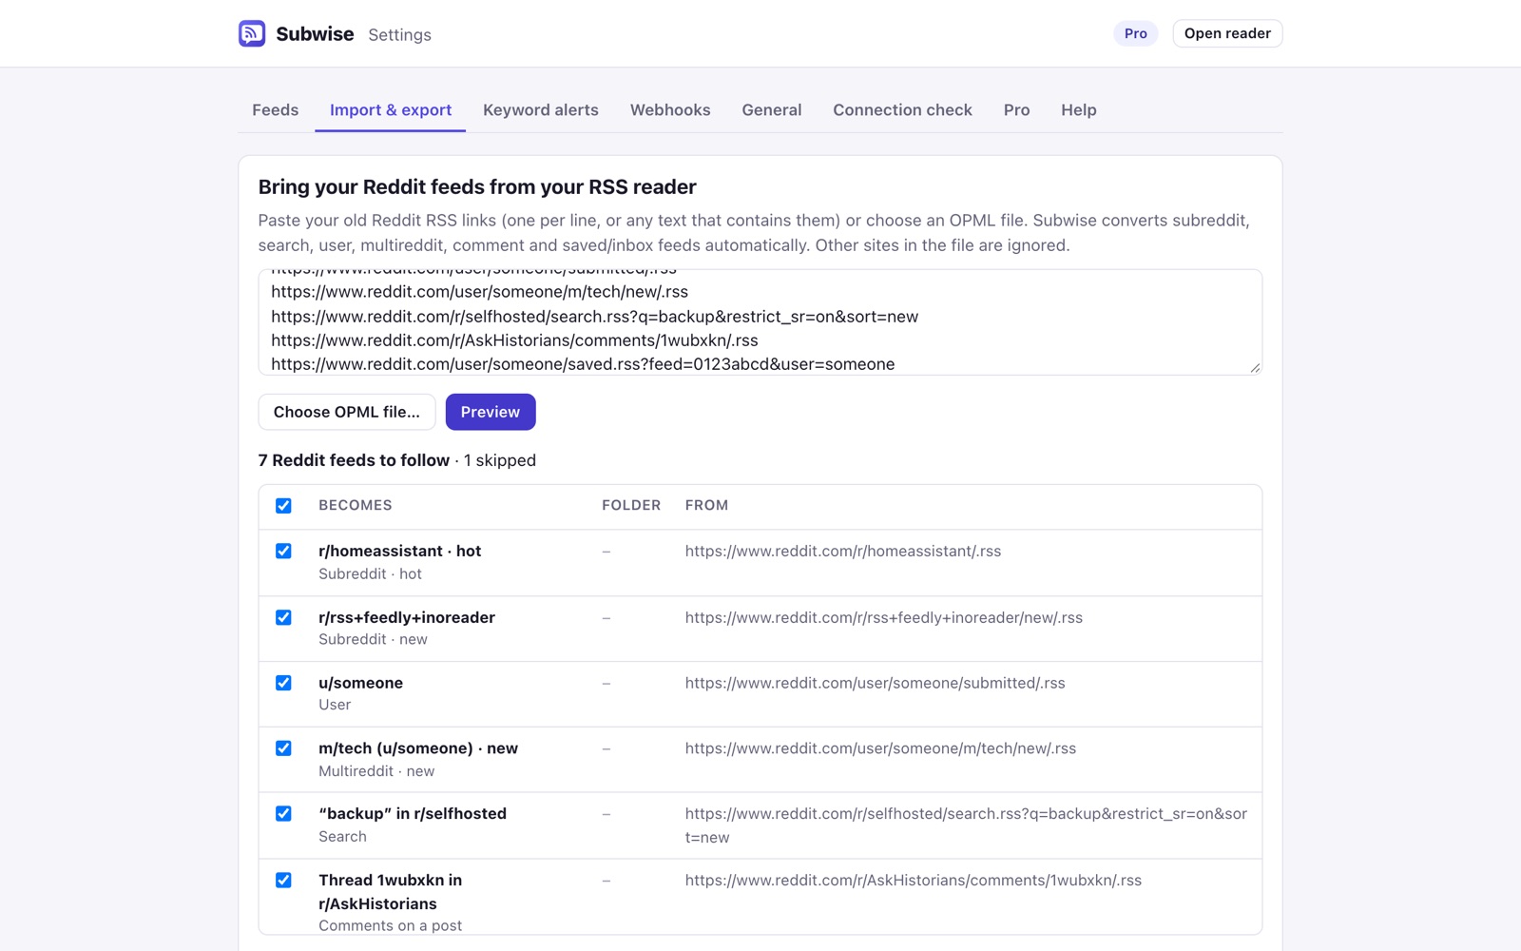Image resolution: width=1521 pixels, height=951 pixels.
Task: Click the "m/tech (u/someone) · new" feed title
Action: [418, 748]
